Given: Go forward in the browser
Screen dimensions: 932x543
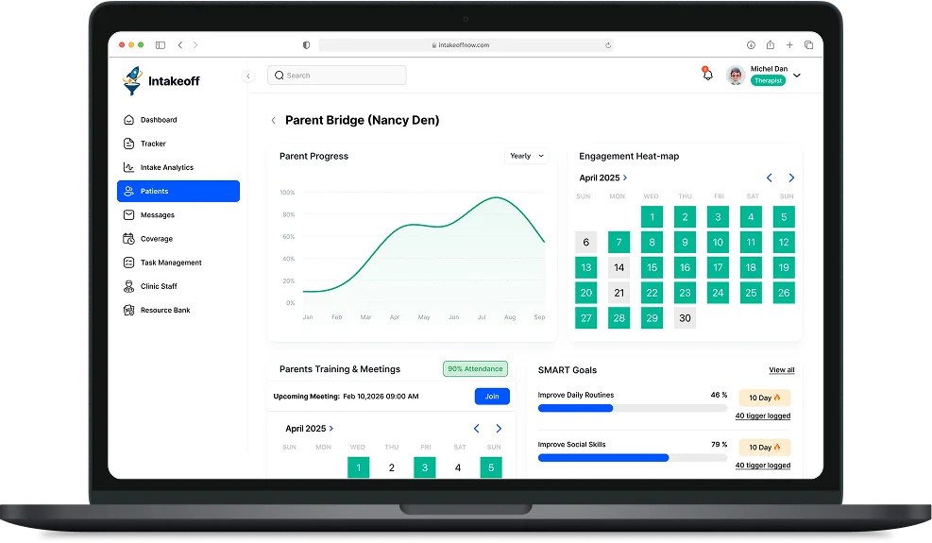Looking at the screenshot, I should (x=195, y=45).
